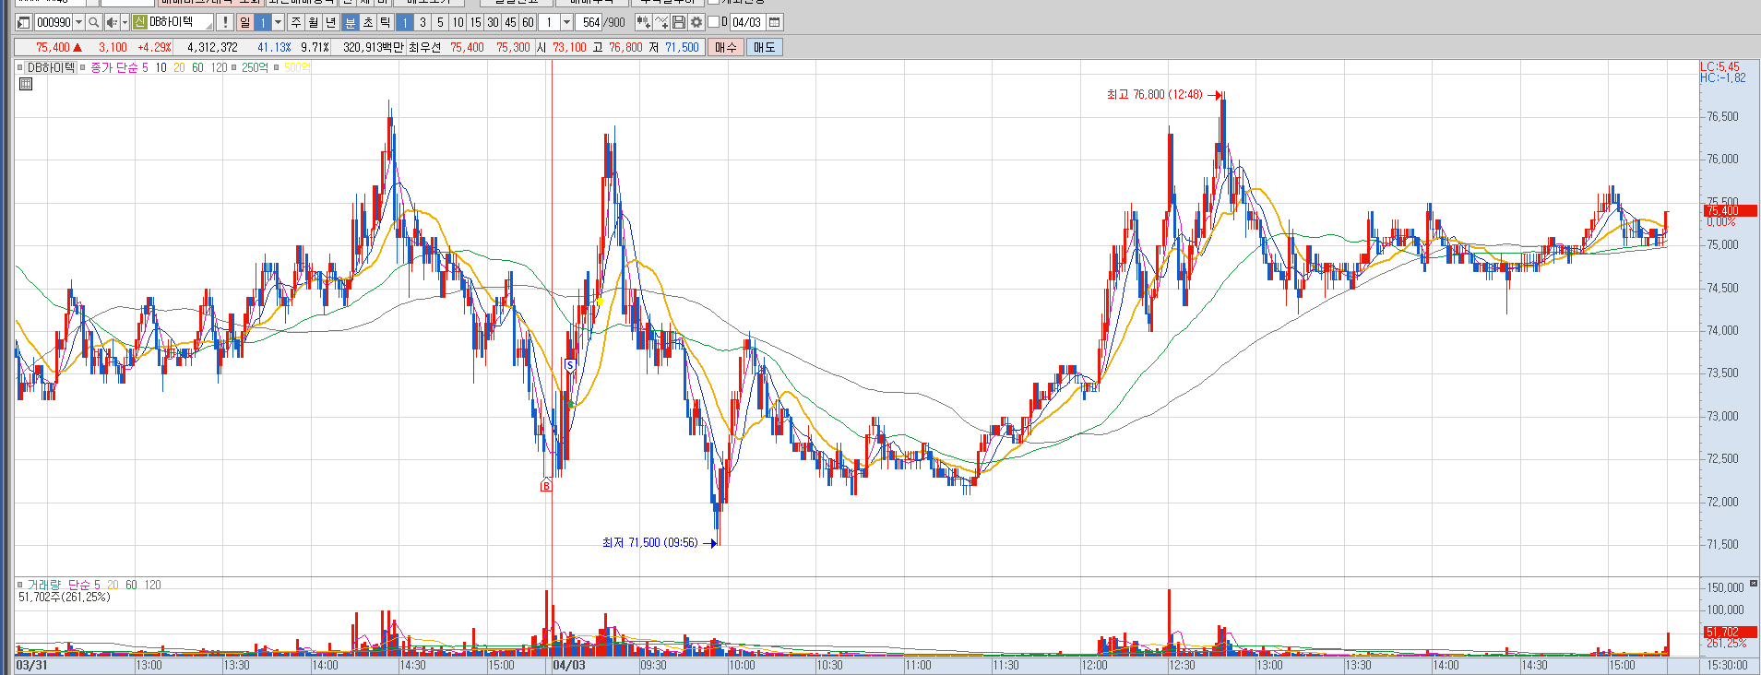
Task: Click the red 51,702 volume tag on axis
Action: pos(1729,632)
